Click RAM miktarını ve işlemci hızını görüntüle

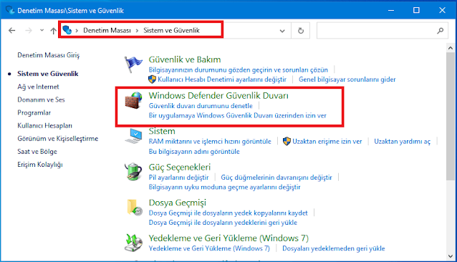point(210,142)
